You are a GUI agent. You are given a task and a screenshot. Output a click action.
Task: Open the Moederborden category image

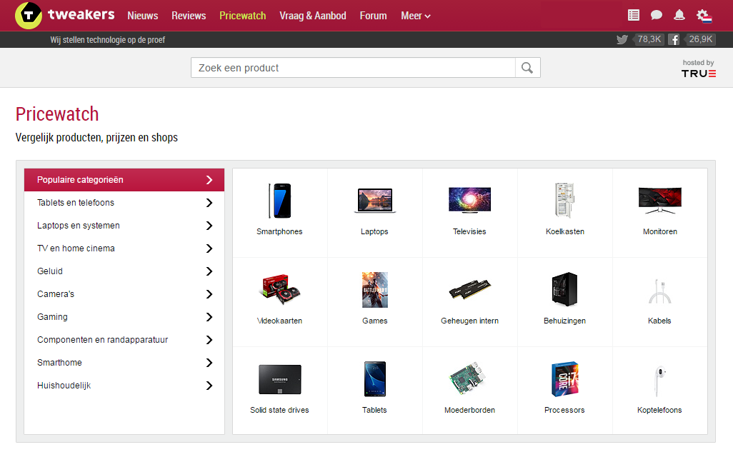coord(469,378)
